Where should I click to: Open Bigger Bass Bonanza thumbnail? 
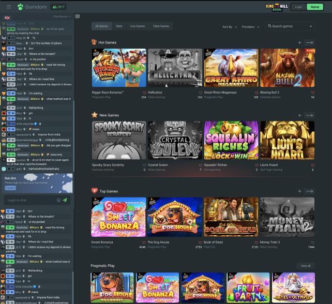[119, 68]
